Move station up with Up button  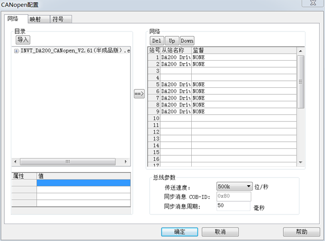pos(172,41)
